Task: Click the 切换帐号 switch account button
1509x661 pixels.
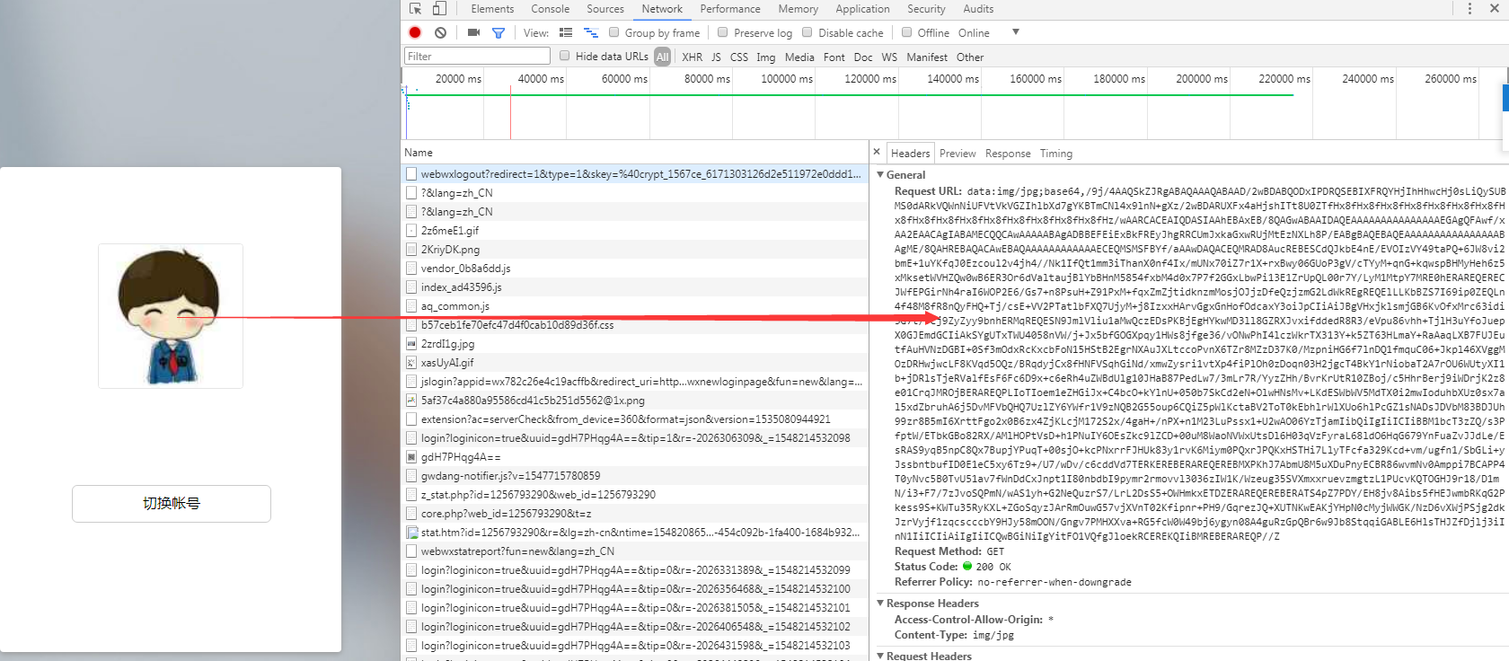Action: (172, 504)
